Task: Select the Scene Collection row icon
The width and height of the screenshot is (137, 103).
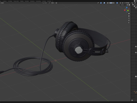Action: point(133,5)
